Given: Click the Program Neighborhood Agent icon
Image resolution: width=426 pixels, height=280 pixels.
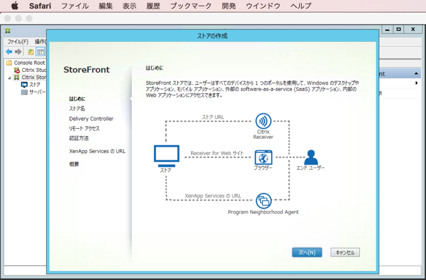Looking at the screenshot, I should 263,201.
